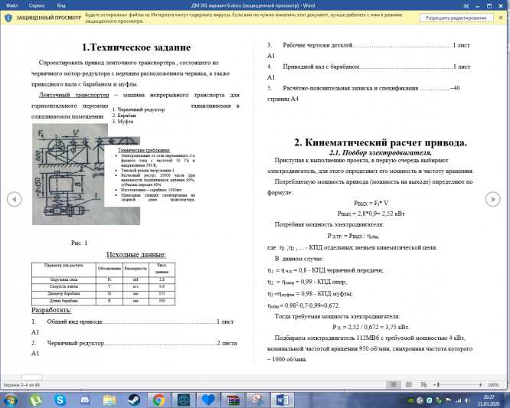
Task: Go to previous screen with left arrow
Action: pyautogui.click(x=15, y=199)
